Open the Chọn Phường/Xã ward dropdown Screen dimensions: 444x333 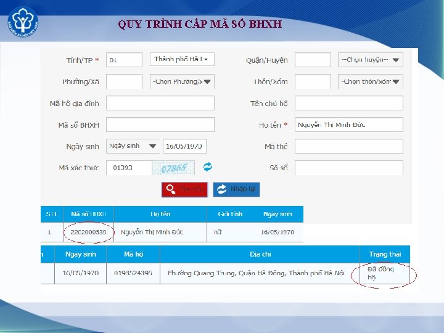point(182,81)
